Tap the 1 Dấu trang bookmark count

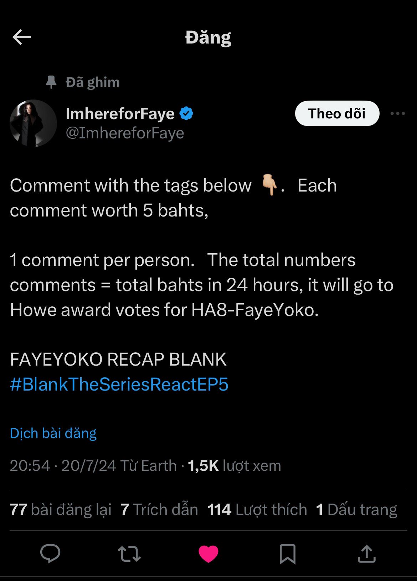tap(356, 509)
